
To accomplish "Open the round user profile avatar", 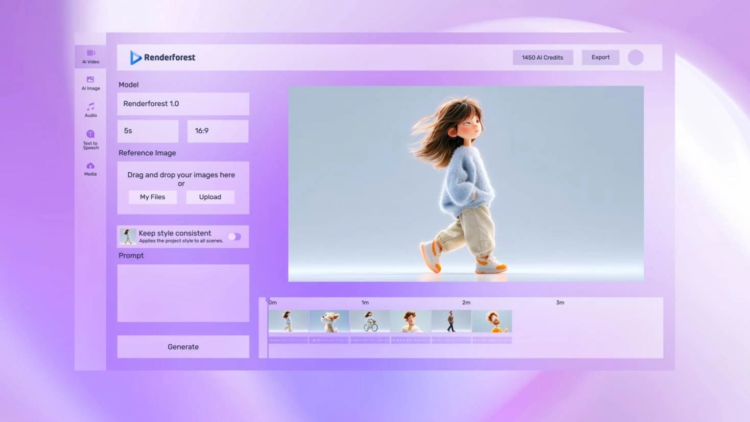I will click(x=635, y=58).
